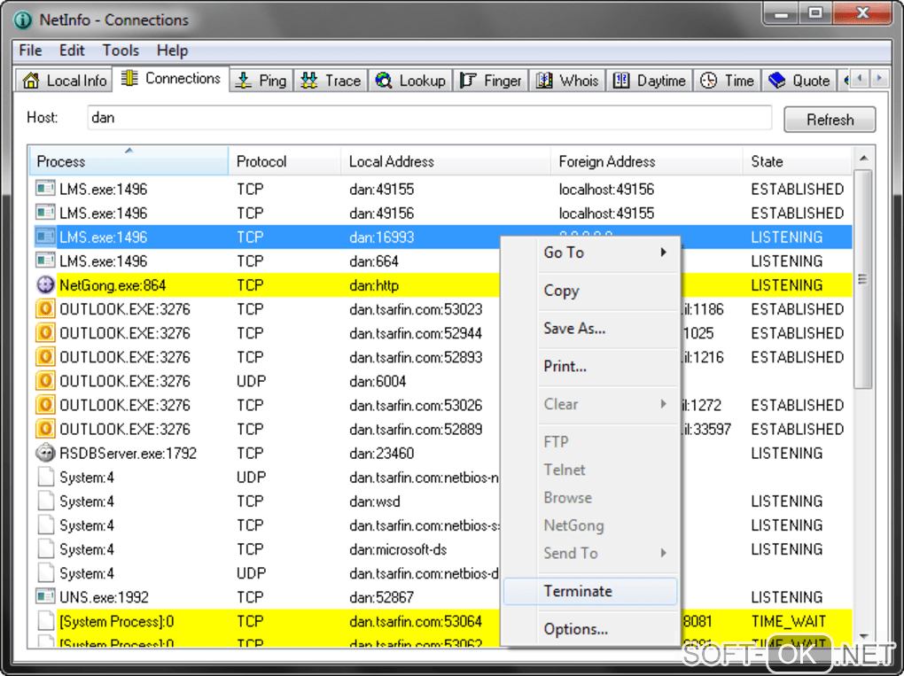This screenshot has width=904, height=676.
Task: Expand the Go To submenu arrow
Action: (664, 253)
